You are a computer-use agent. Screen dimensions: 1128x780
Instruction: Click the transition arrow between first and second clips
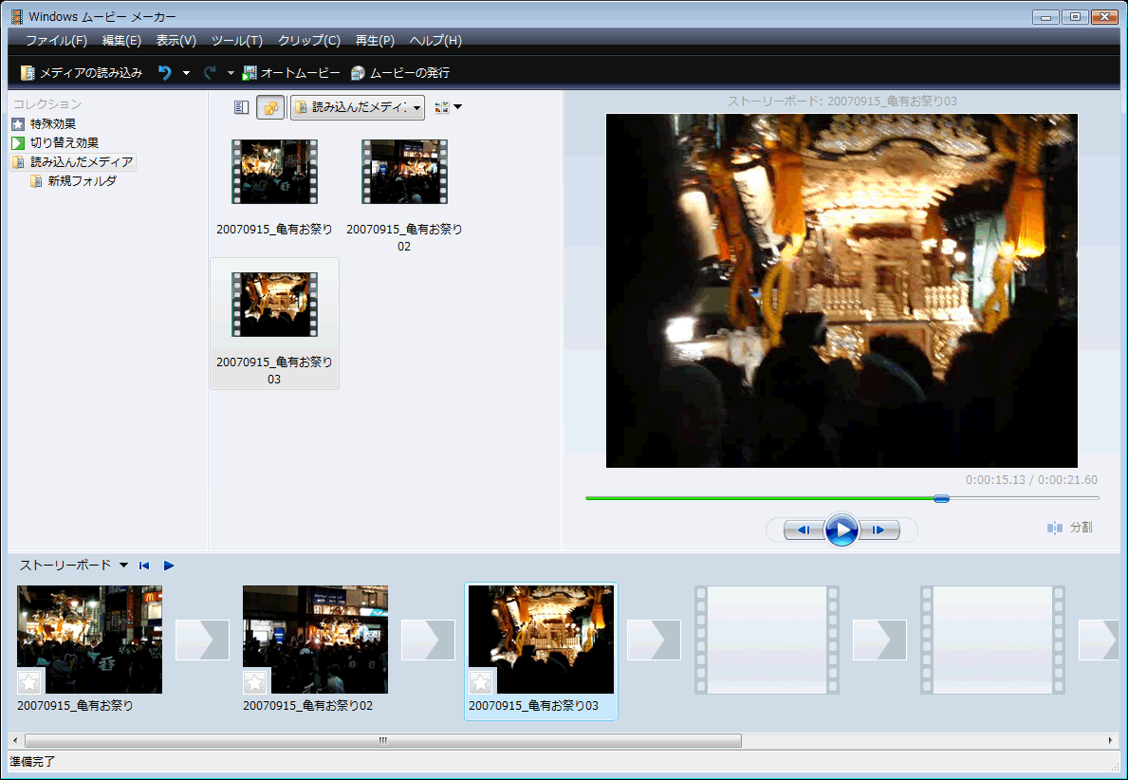[x=202, y=640]
